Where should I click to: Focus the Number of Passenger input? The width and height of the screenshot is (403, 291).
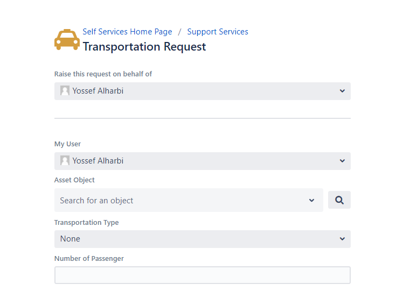pos(202,275)
